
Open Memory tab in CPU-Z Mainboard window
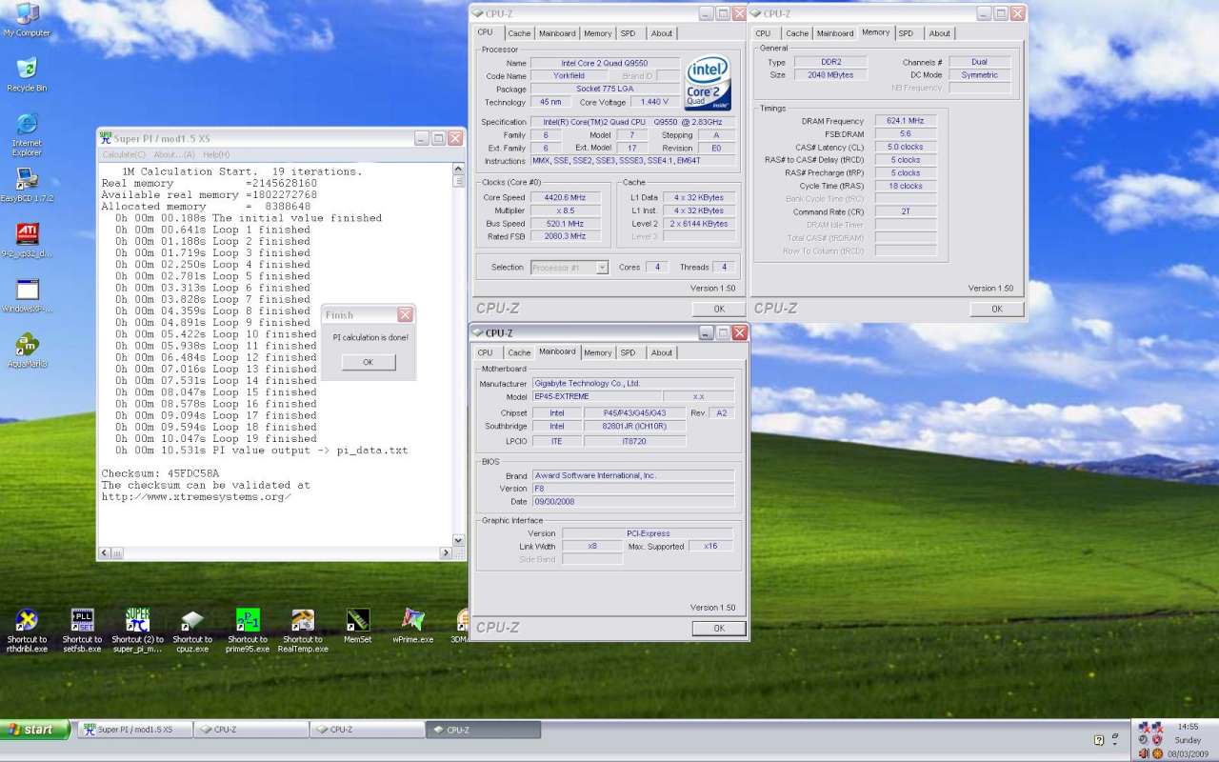598,352
